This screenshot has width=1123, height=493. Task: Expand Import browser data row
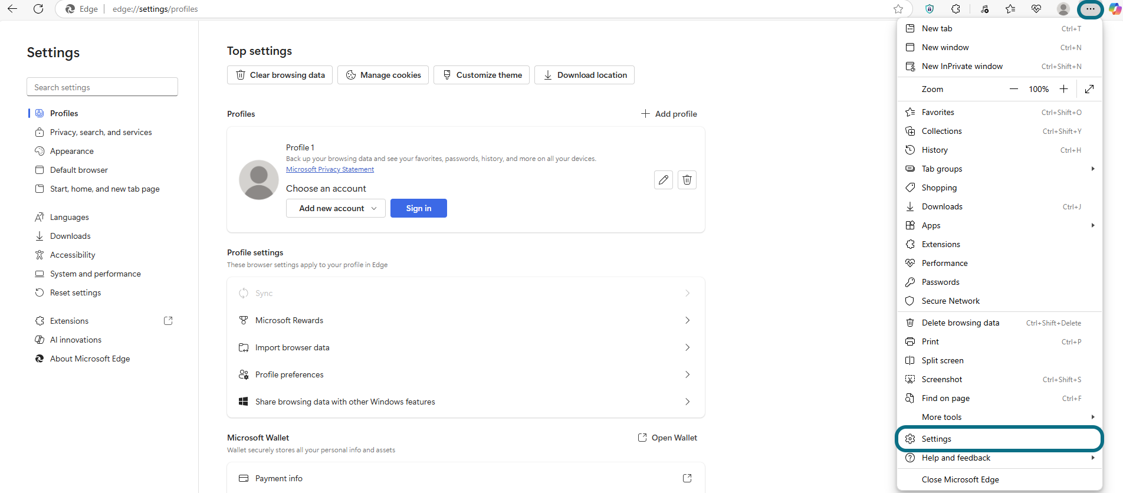click(466, 347)
